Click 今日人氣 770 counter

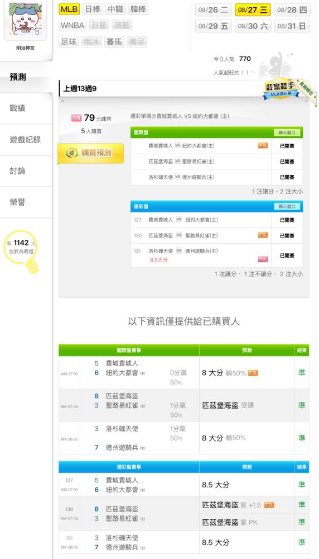pos(232,59)
